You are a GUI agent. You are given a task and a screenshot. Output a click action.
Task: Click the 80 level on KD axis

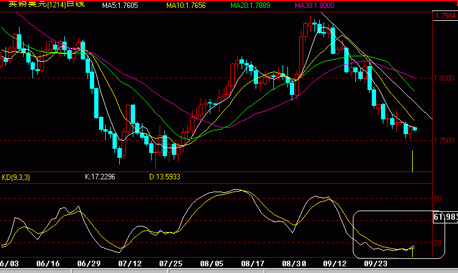pyautogui.click(x=438, y=199)
